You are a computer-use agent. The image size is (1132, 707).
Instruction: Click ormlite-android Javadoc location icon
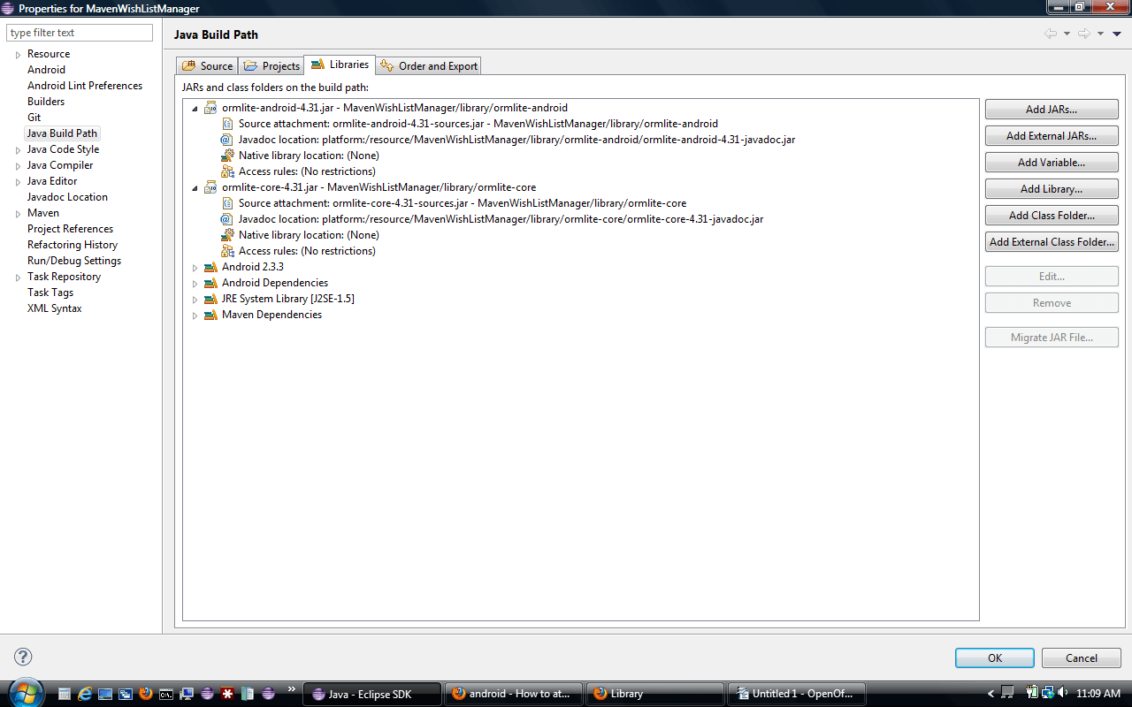click(x=227, y=140)
